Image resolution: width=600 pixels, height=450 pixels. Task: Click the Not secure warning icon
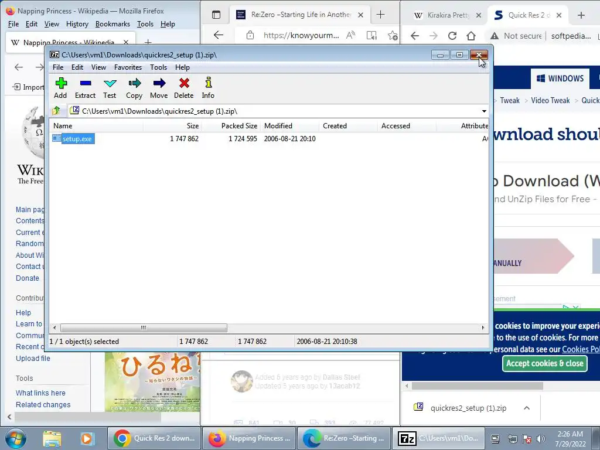coord(495,36)
